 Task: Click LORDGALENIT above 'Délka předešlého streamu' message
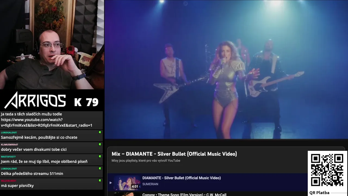[9, 169]
